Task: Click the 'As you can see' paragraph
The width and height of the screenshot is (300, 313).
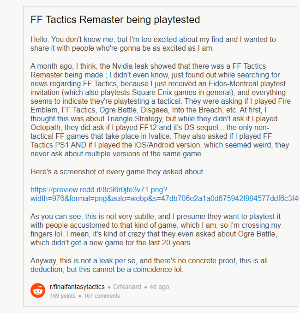Action: 156,230
